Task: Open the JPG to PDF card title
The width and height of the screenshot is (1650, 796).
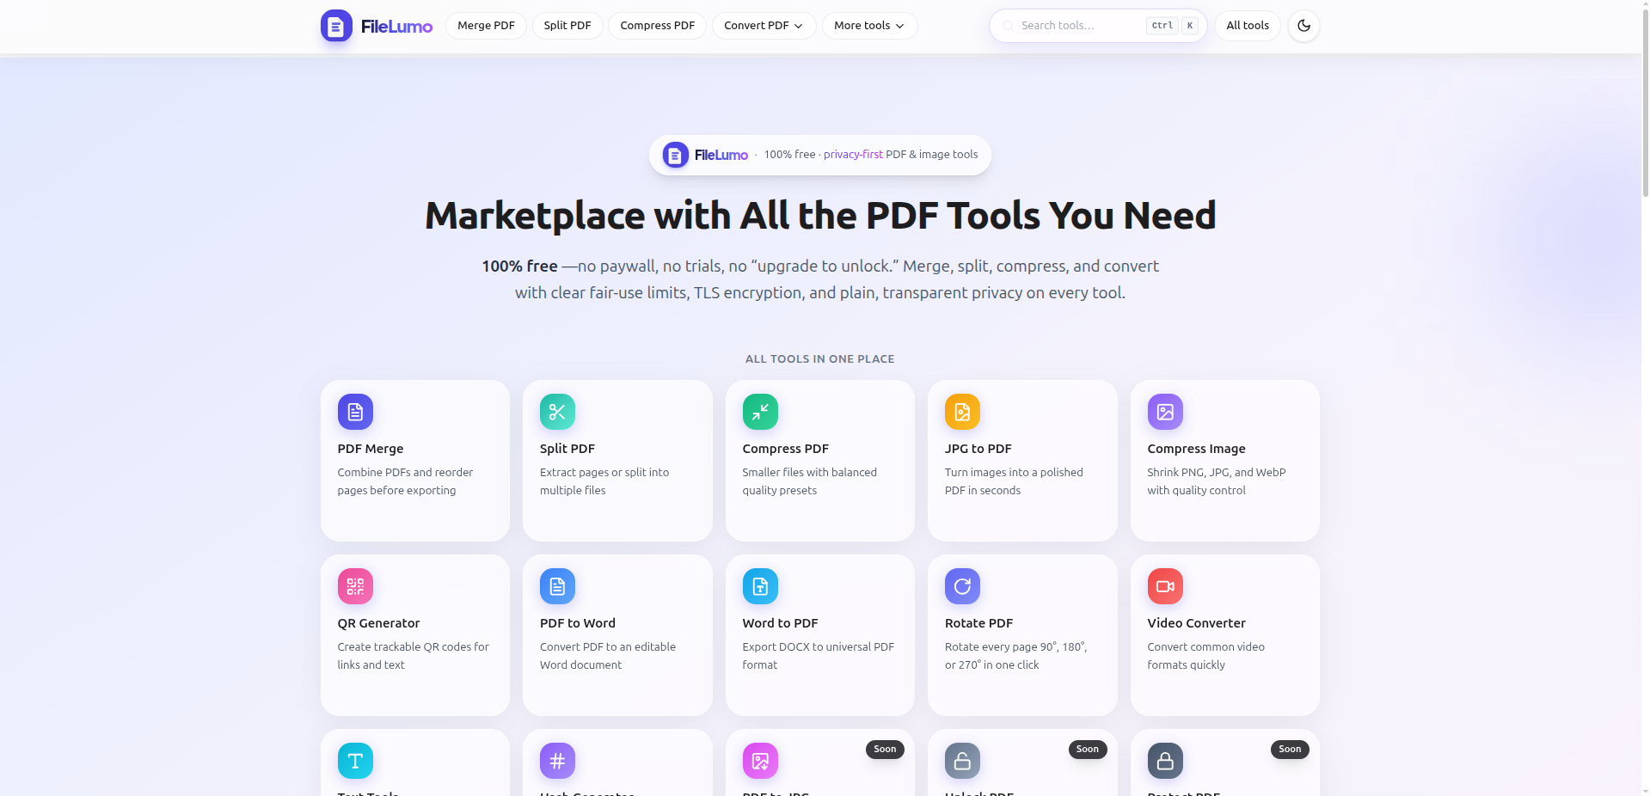Action: (x=978, y=449)
